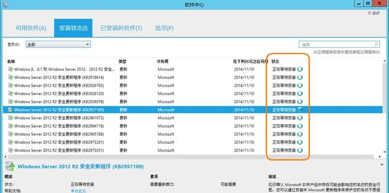Click 软件中心 app icon in title bar
Viewport: 389px width, 193px height.
click(5, 4)
